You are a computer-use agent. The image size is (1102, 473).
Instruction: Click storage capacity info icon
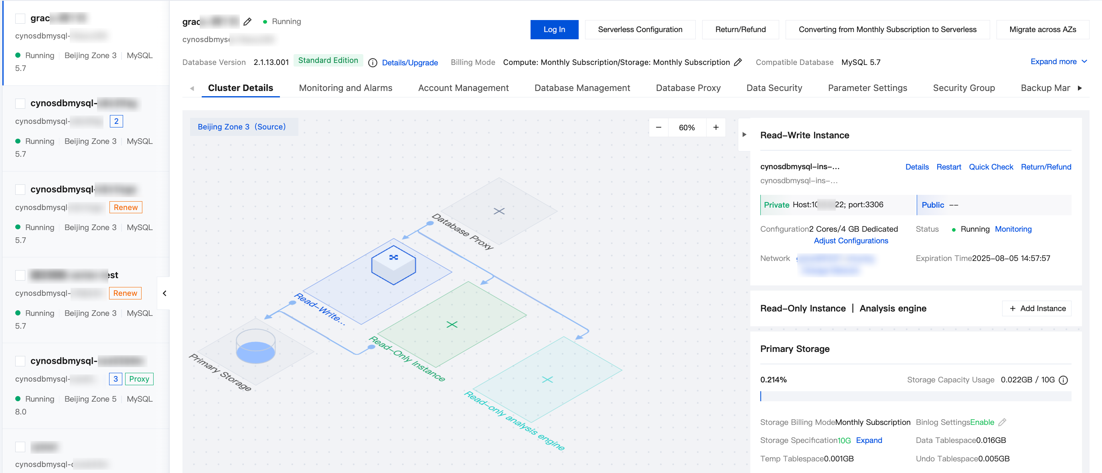point(1064,380)
